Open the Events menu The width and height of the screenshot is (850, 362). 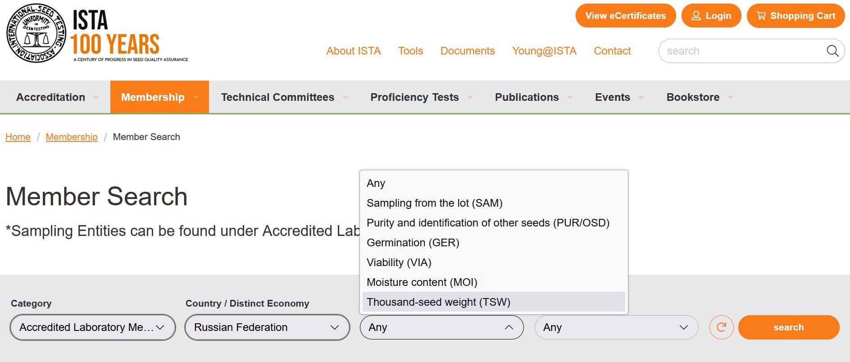(619, 97)
